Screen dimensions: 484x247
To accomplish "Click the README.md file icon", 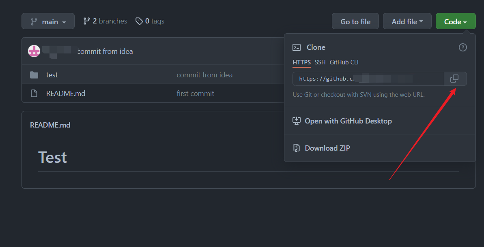I will click(34, 94).
